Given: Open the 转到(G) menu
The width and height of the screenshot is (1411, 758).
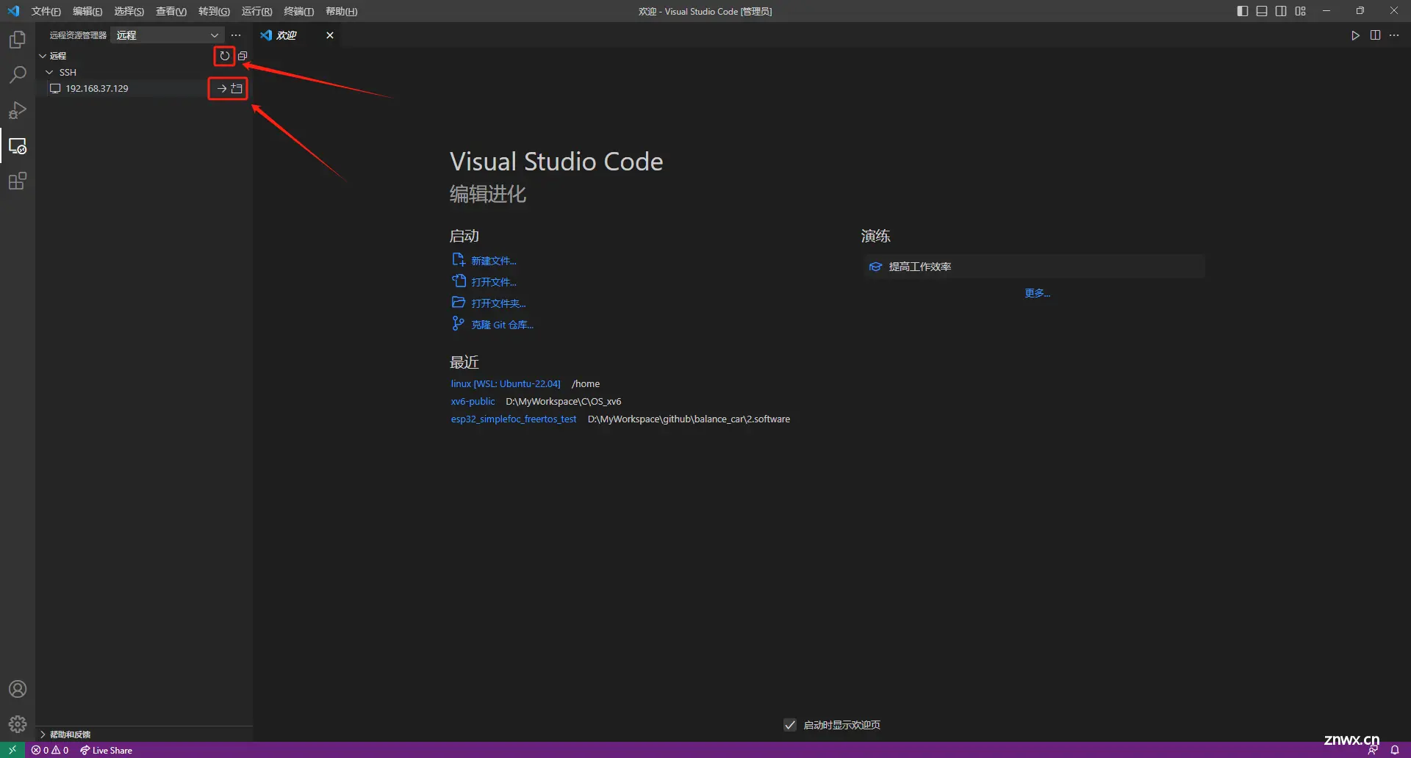Looking at the screenshot, I should [214, 11].
